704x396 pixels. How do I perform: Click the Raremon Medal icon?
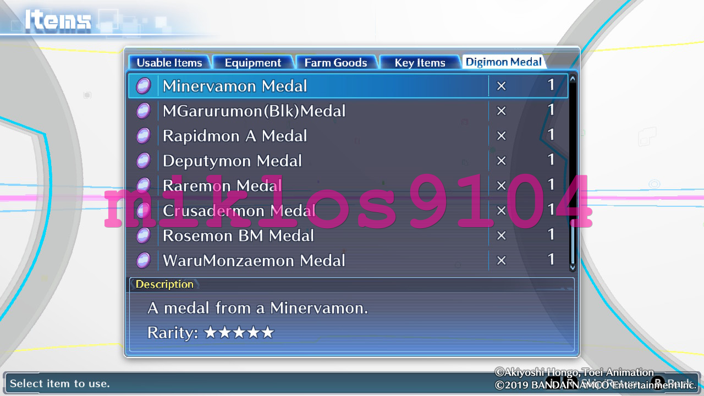tap(144, 185)
